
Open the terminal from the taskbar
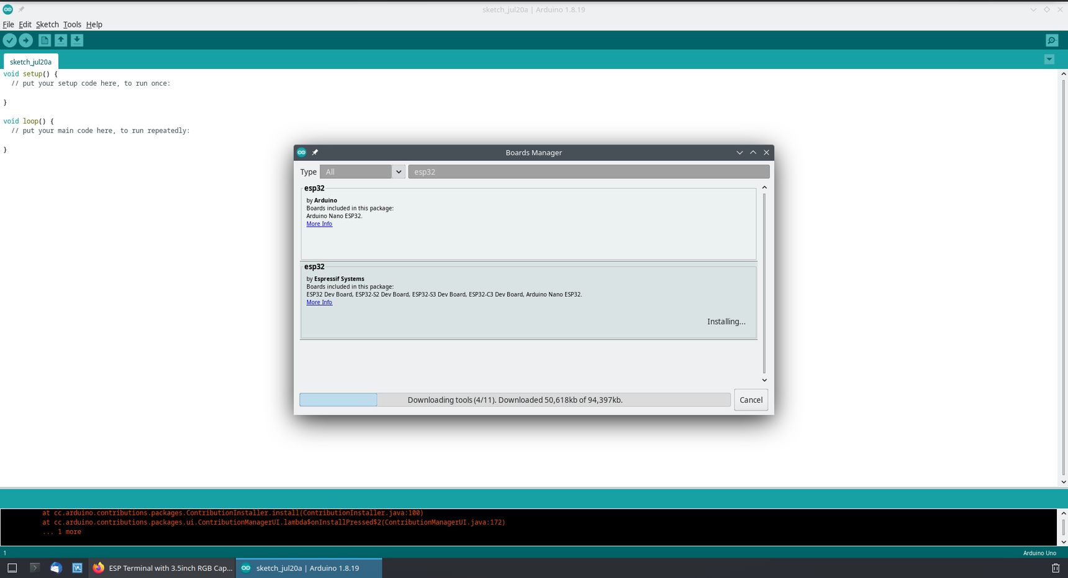click(35, 568)
